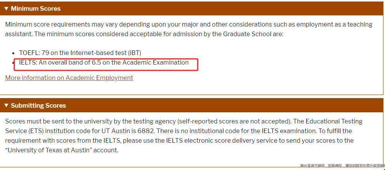Click the Submitting Scores header title
Viewport: 385px width, 170px height.
coord(38,105)
